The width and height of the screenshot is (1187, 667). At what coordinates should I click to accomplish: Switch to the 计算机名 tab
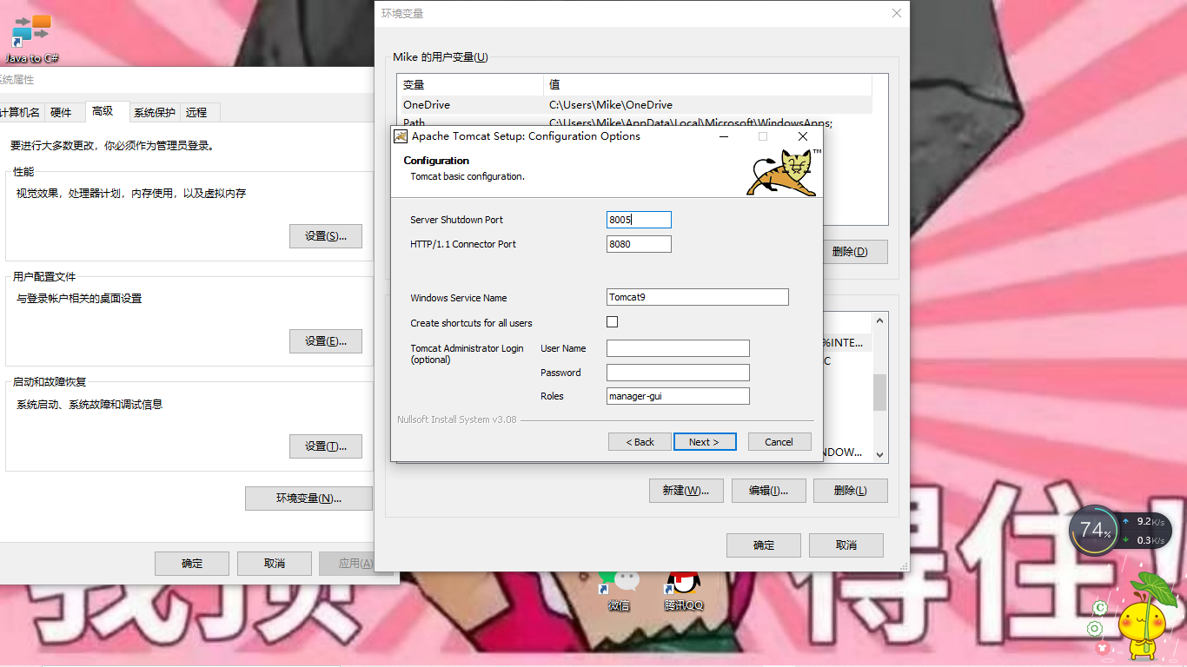pyautogui.click(x=20, y=113)
